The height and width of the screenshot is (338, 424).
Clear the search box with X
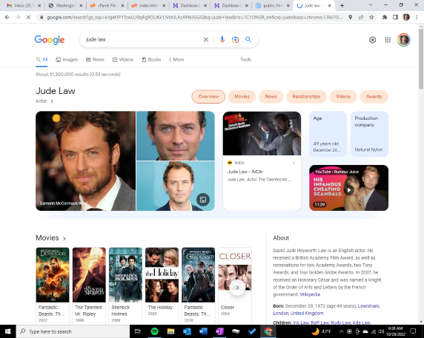(206, 40)
